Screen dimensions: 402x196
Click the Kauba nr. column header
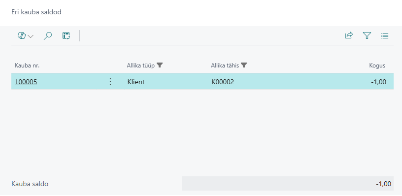pyautogui.click(x=27, y=65)
